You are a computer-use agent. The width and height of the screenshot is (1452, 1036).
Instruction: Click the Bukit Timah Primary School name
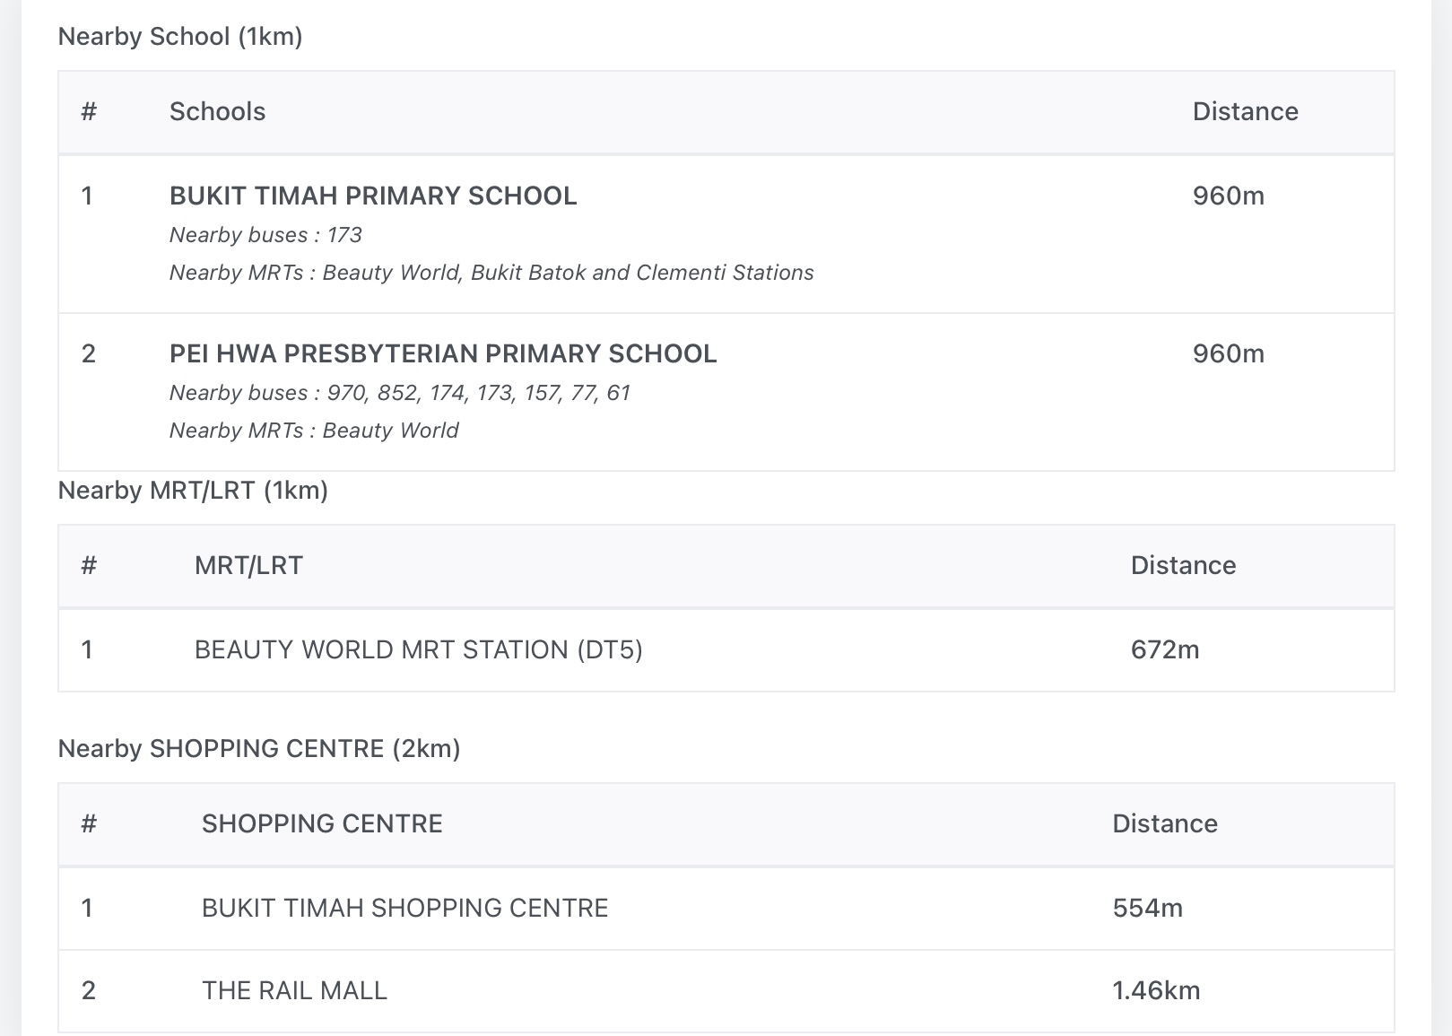point(373,196)
